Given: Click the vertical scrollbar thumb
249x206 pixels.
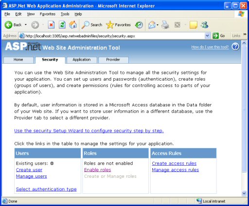Looking at the screenshot, I should pyautogui.click(x=244, y=109).
